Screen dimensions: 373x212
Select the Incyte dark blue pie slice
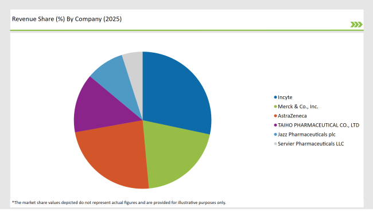(176, 93)
